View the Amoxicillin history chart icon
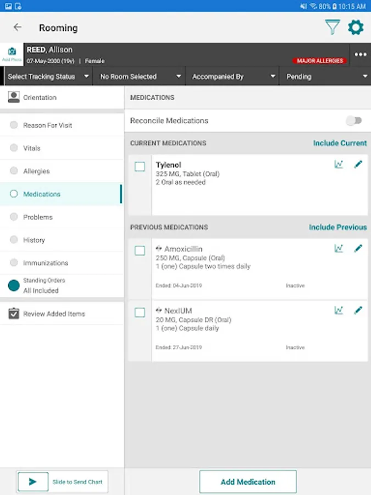This screenshot has width=371, height=495. coord(339,249)
